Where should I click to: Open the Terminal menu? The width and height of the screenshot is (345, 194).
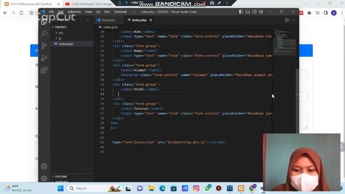[x=120, y=12]
